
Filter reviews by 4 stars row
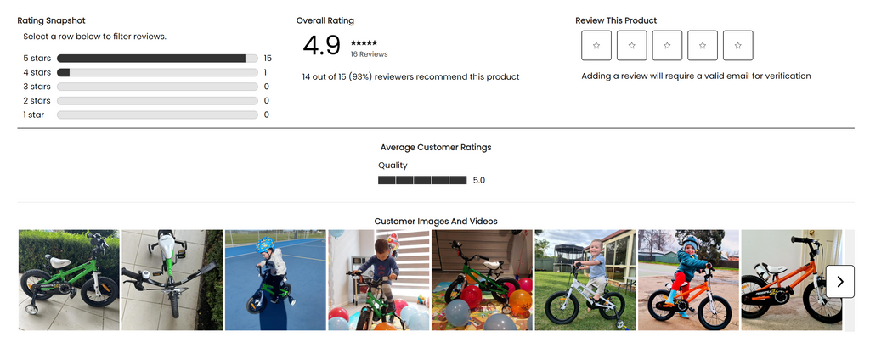click(147, 73)
